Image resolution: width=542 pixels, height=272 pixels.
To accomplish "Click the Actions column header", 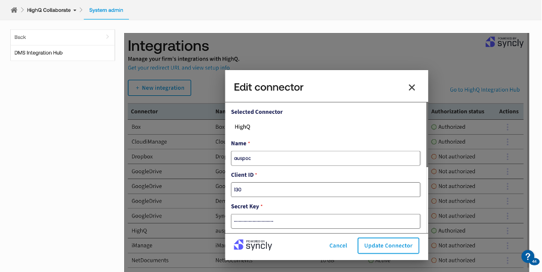I will [x=509, y=111].
